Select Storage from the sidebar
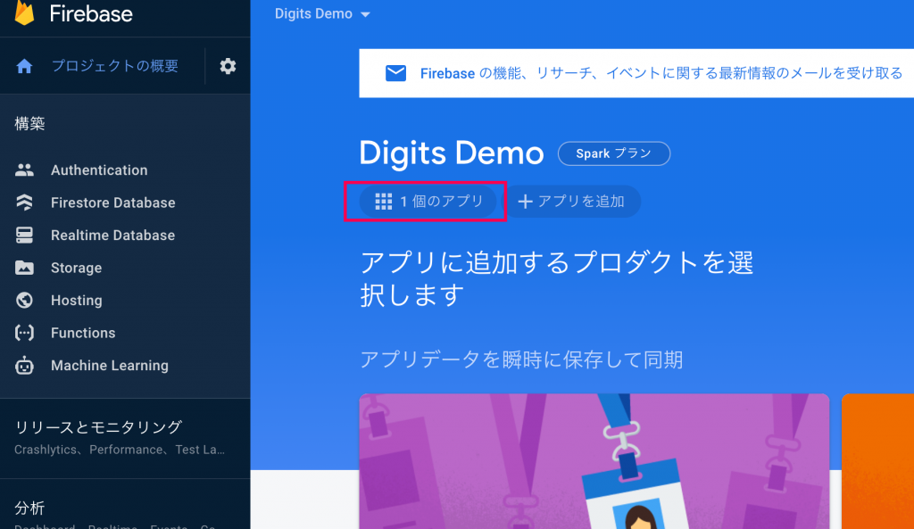The height and width of the screenshot is (529, 914). [x=77, y=268]
